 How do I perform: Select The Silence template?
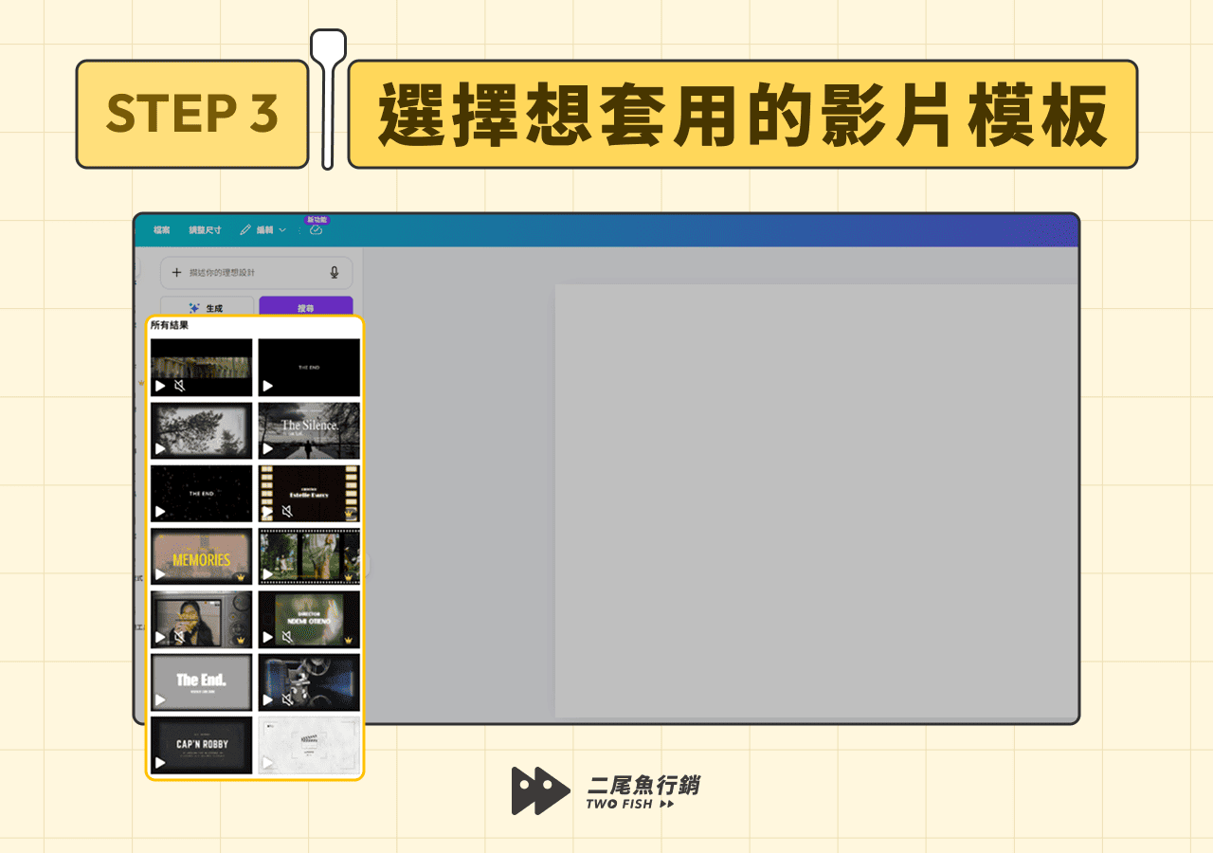309,430
